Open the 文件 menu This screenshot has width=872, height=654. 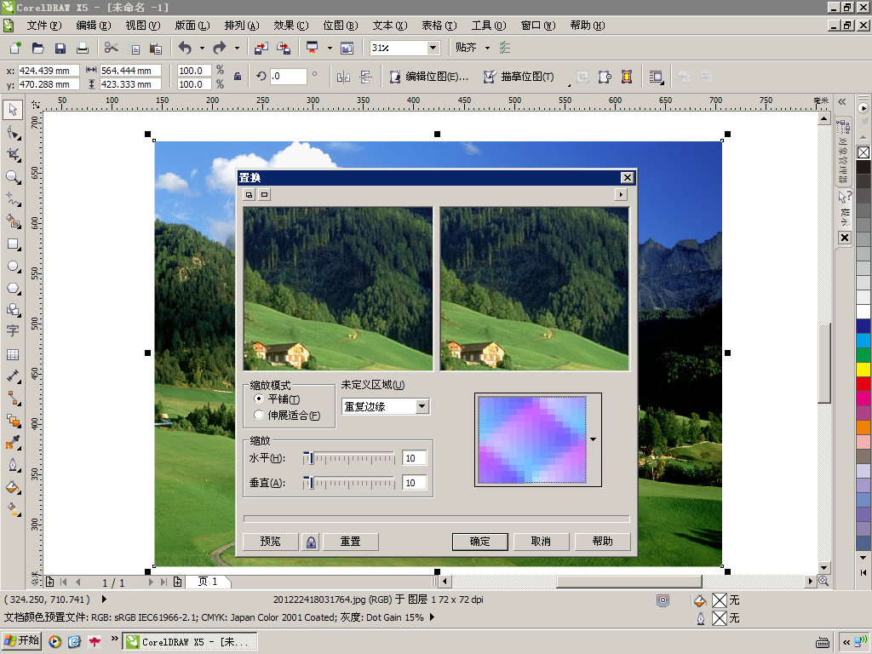[x=44, y=26]
